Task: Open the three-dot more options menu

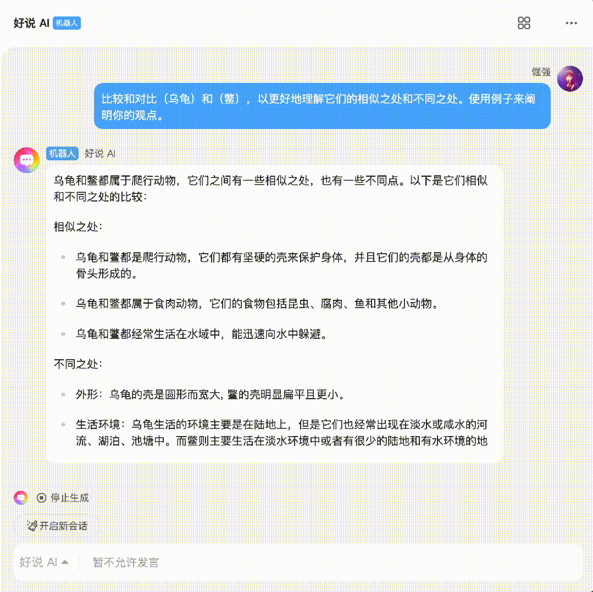Action: coord(571,23)
